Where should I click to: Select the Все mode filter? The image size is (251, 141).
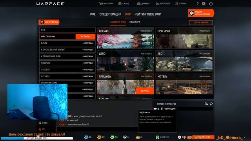pos(67,30)
